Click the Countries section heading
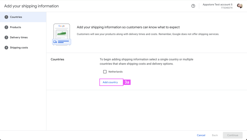Screen dimensions: 247x140 tap(57, 59)
